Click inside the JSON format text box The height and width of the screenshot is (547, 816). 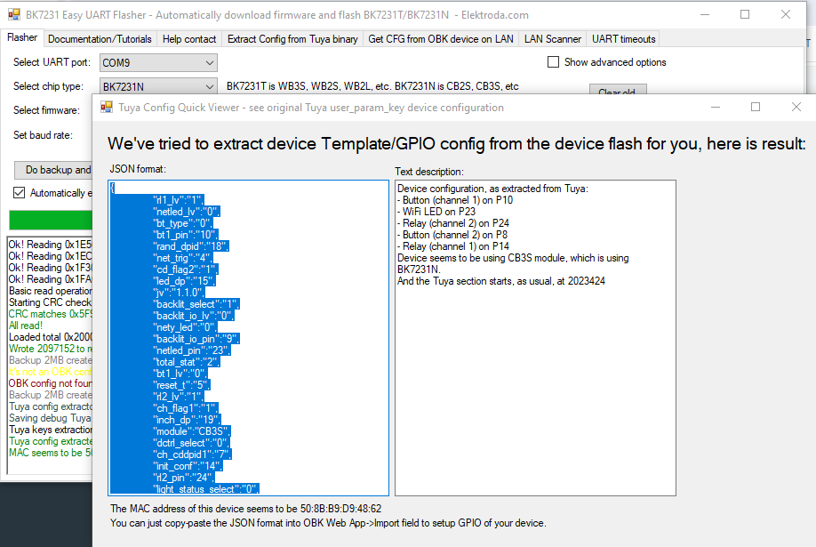(248, 338)
